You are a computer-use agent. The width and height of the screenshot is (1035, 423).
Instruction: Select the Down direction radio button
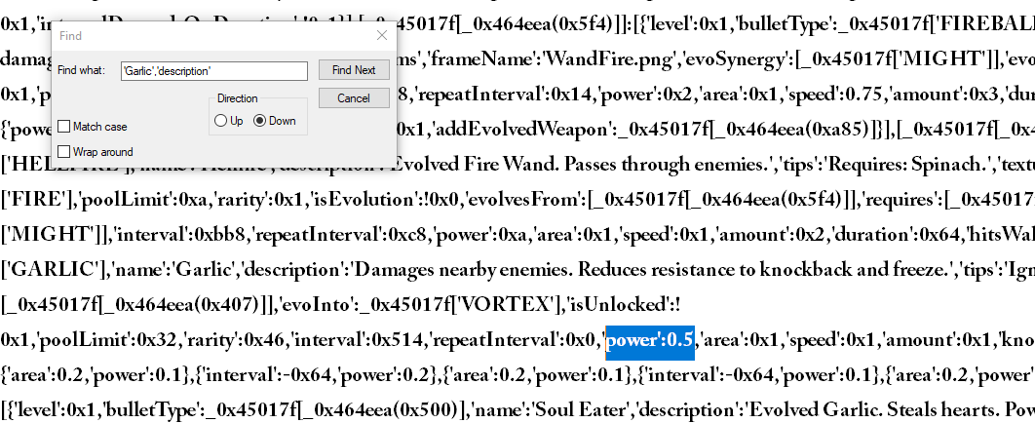260,121
